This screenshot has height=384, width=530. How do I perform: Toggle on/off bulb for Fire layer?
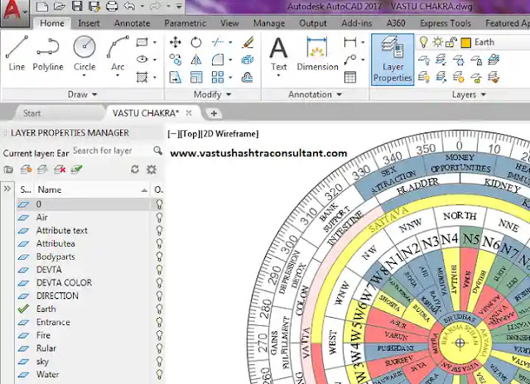pyautogui.click(x=159, y=335)
